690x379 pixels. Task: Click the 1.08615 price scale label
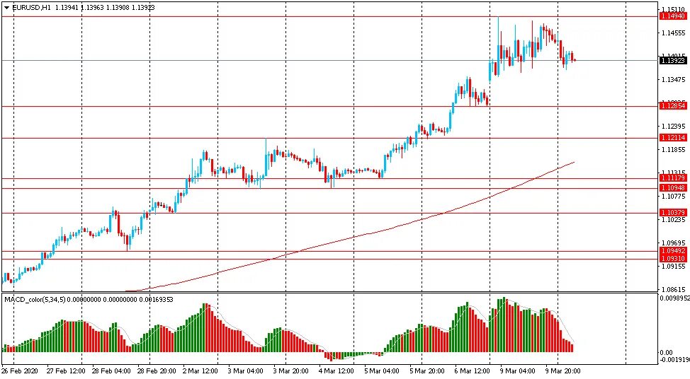pos(673,289)
